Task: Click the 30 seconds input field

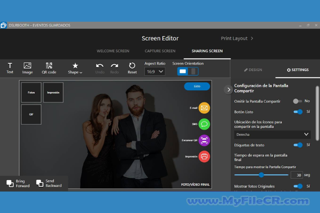Action: [x=296, y=175]
